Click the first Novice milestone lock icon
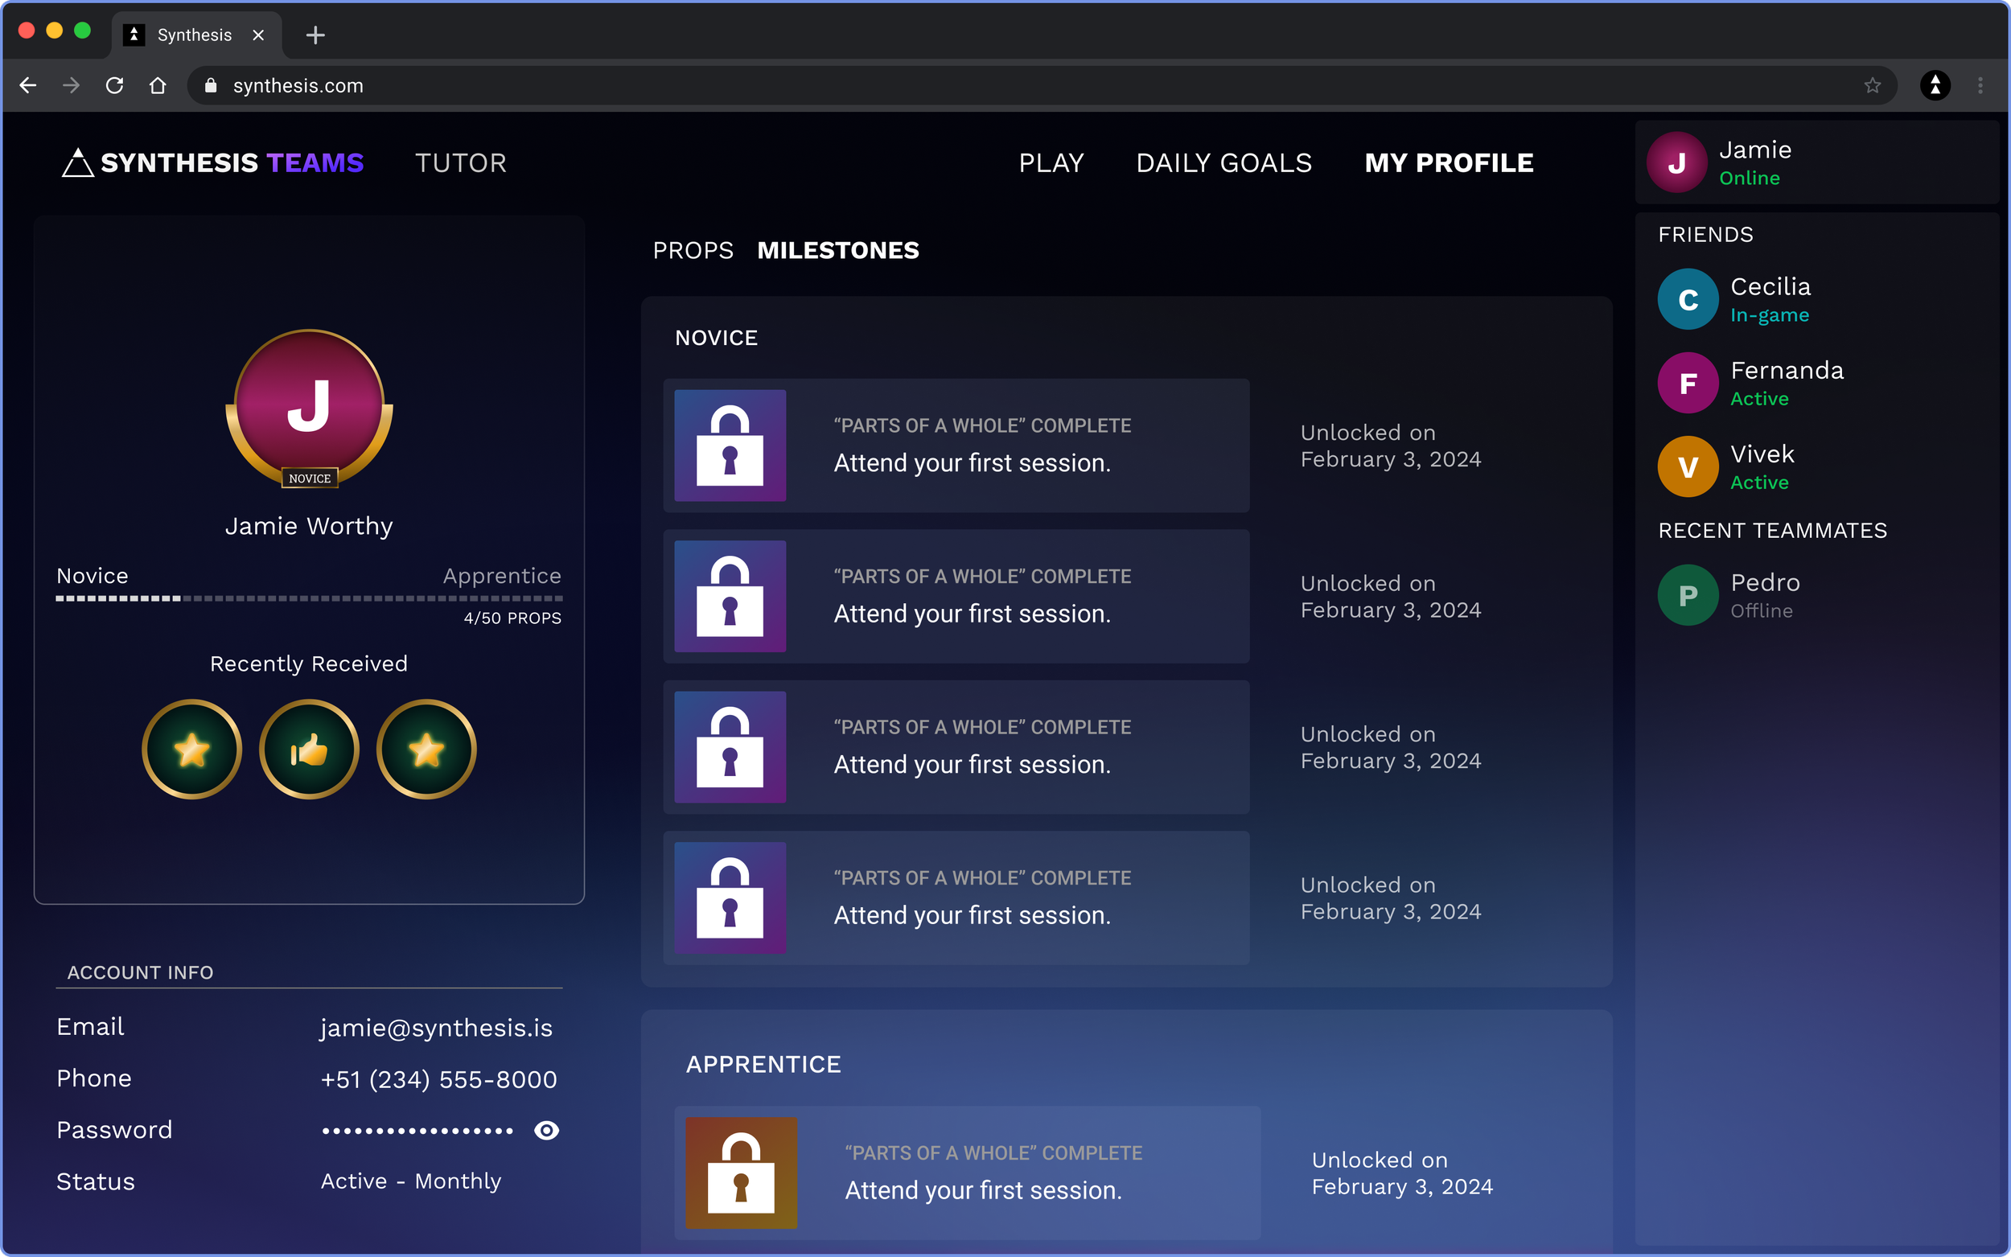The image size is (2011, 1257). [x=730, y=446]
